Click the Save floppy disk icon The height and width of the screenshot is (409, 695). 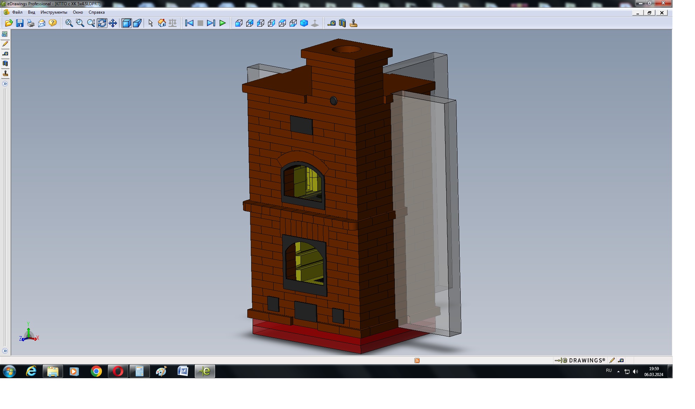click(20, 23)
